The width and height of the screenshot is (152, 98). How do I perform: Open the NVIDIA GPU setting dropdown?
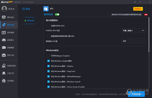(133, 31)
